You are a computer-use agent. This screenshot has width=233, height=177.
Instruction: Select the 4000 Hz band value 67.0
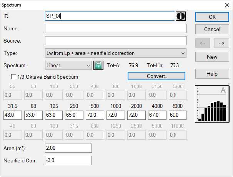click(x=157, y=115)
